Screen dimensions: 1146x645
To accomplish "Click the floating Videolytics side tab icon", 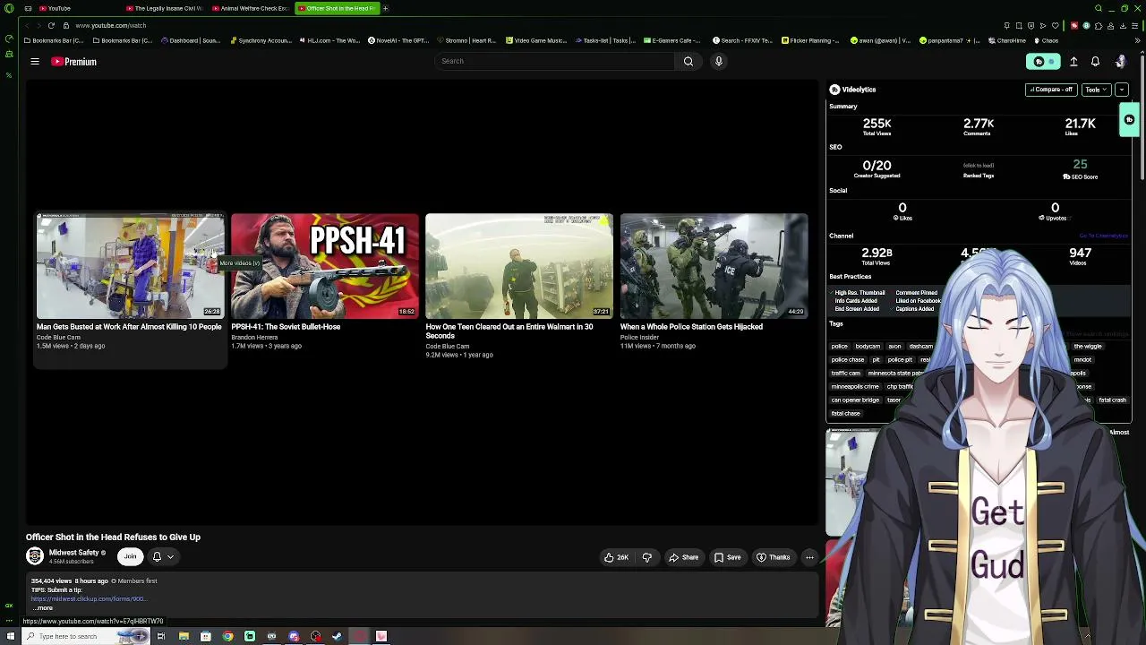I will [1130, 120].
